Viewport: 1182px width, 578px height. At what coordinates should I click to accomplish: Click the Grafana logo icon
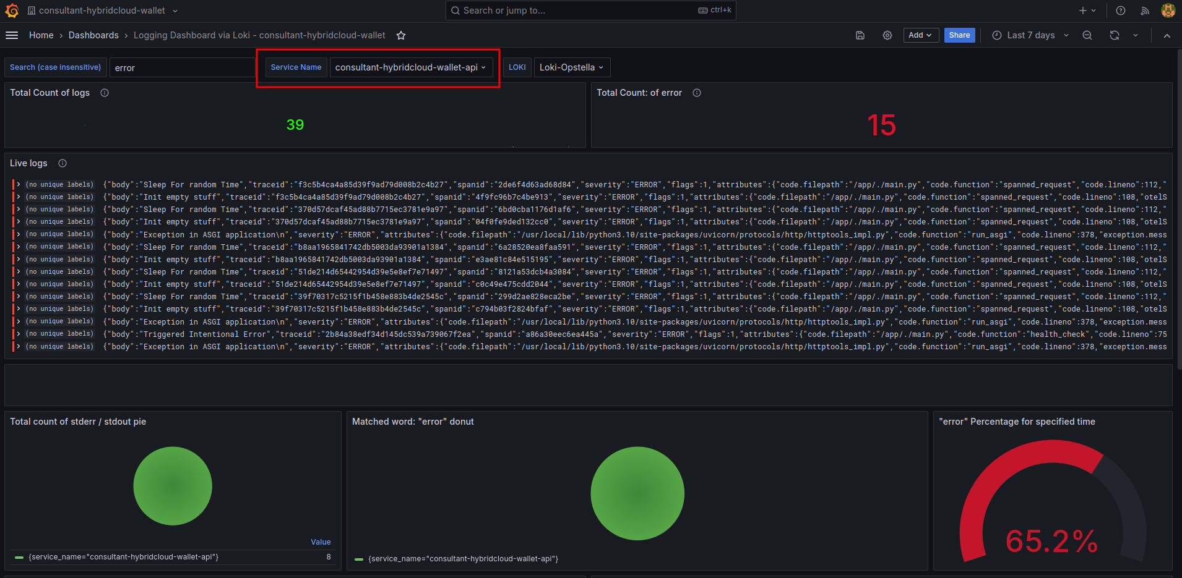click(12, 11)
